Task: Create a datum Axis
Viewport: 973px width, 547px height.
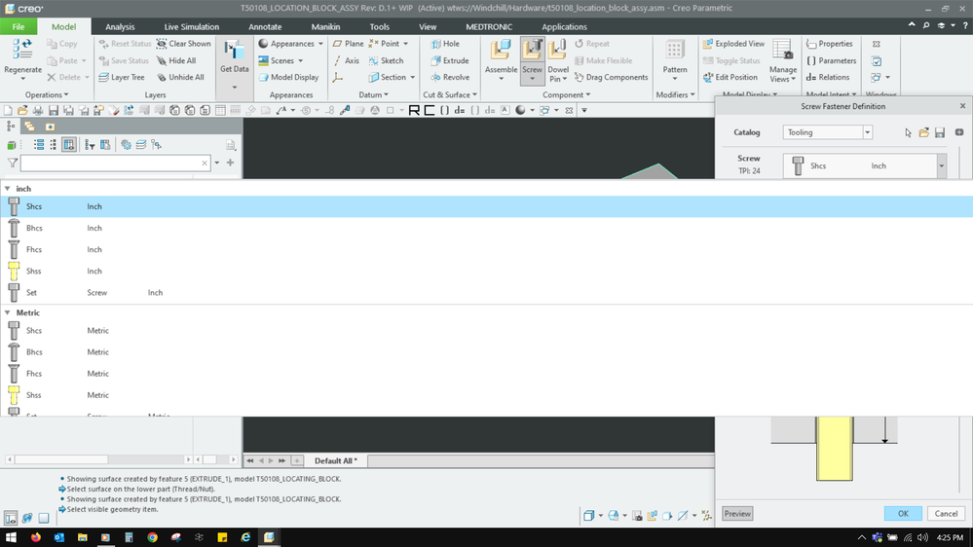Action: tap(347, 60)
